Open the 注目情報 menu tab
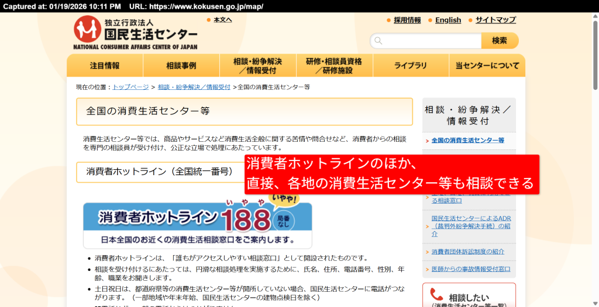Screen dimensions: 599x307 [105, 65]
